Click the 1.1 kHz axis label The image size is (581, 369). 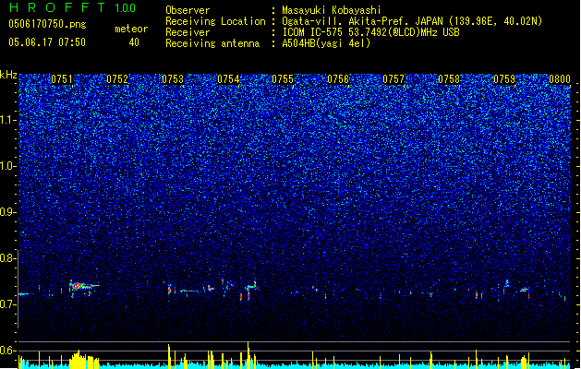(x=8, y=120)
